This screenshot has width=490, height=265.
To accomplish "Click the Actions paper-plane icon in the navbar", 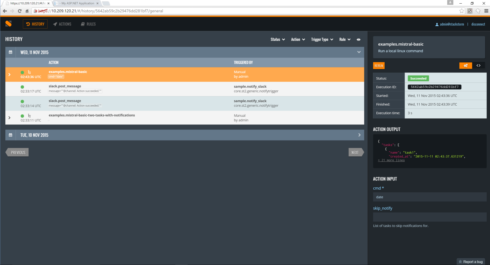I will coord(55,24).
